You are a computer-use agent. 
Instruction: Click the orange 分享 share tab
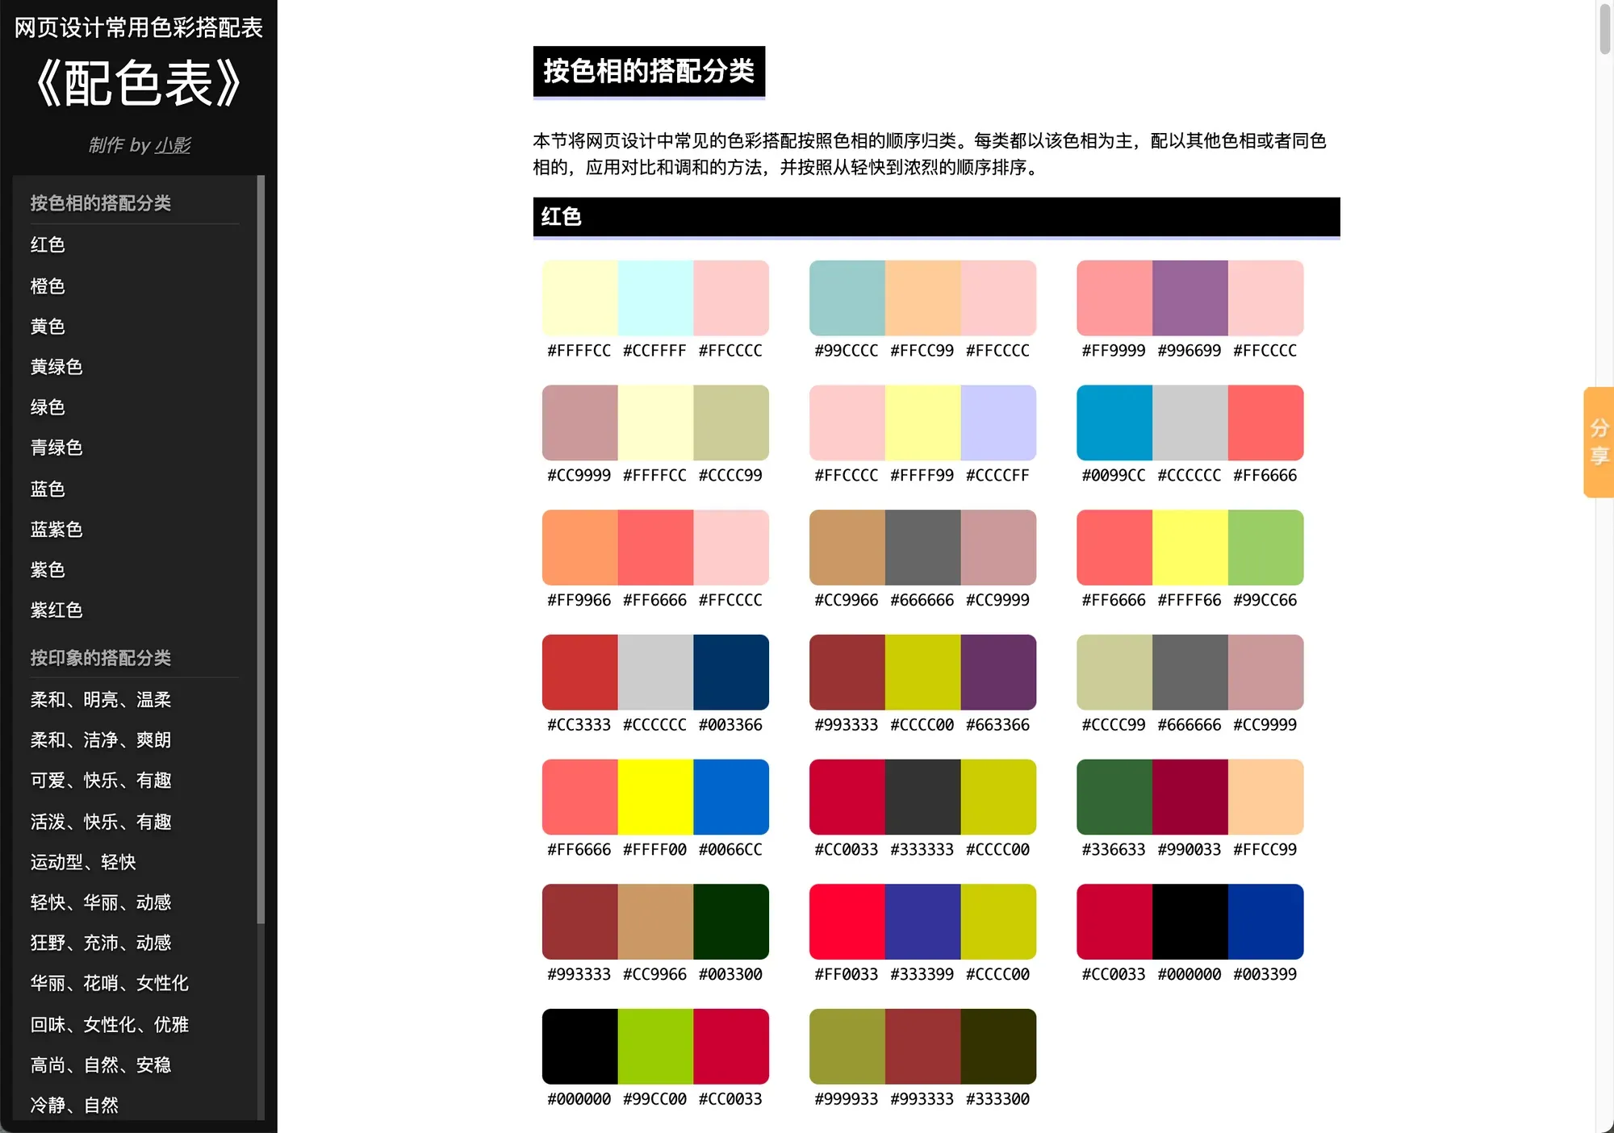(x=1599, y=442)
